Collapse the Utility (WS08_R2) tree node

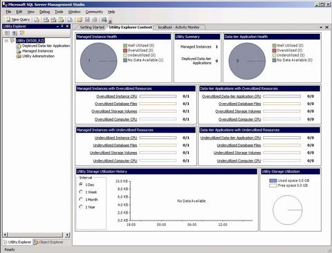tap(6, 41)
